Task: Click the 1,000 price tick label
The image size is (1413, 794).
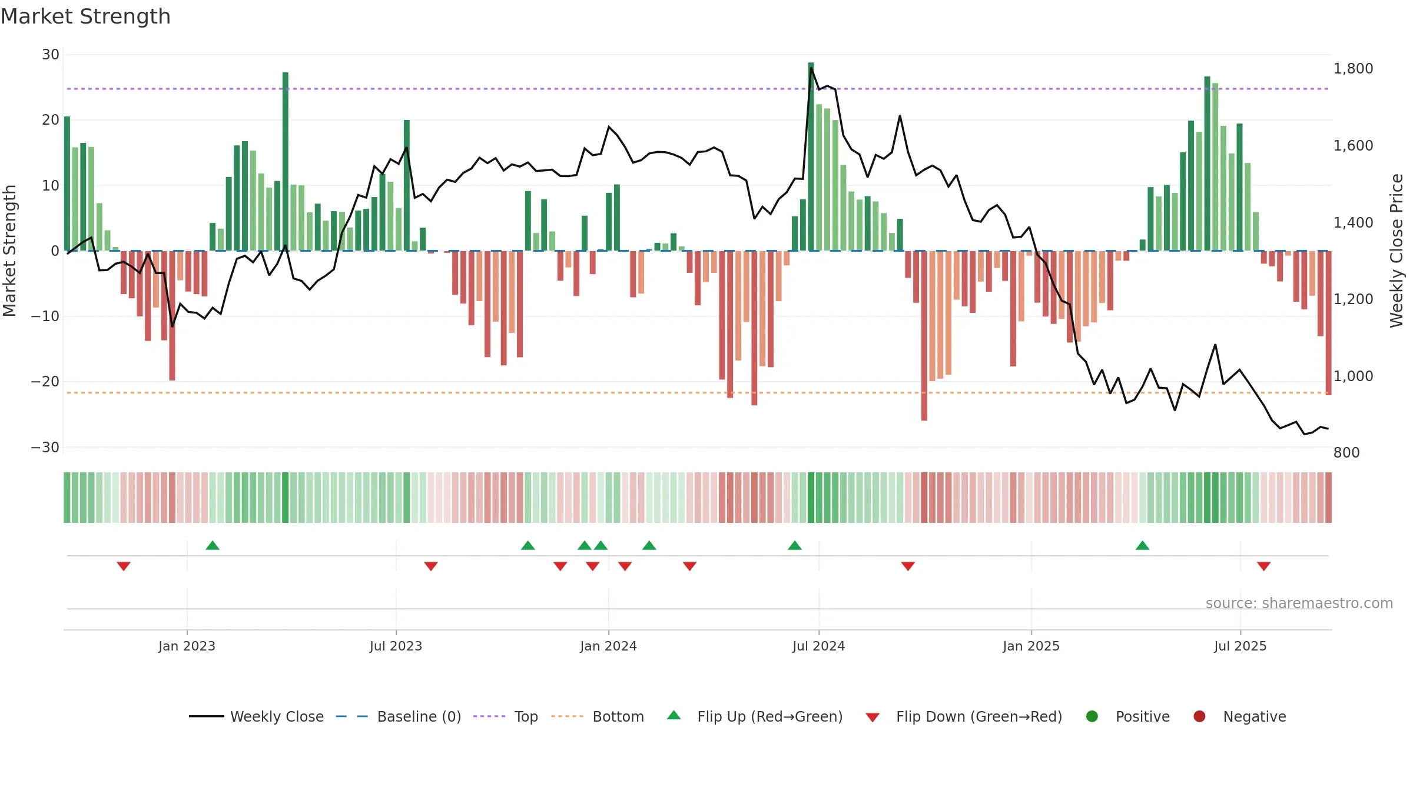Action: coord(1353,376)
